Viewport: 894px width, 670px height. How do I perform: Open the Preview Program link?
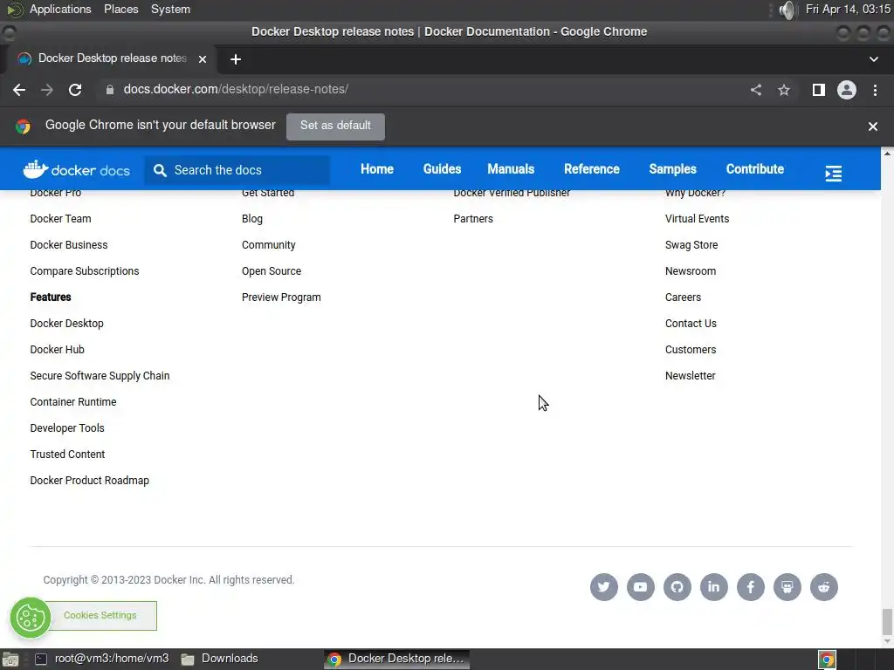pos(281,297)
